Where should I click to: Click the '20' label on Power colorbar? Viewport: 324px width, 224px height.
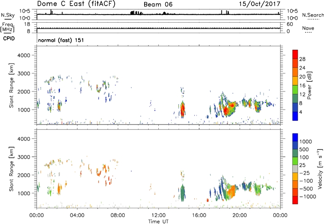coord(302,77)
